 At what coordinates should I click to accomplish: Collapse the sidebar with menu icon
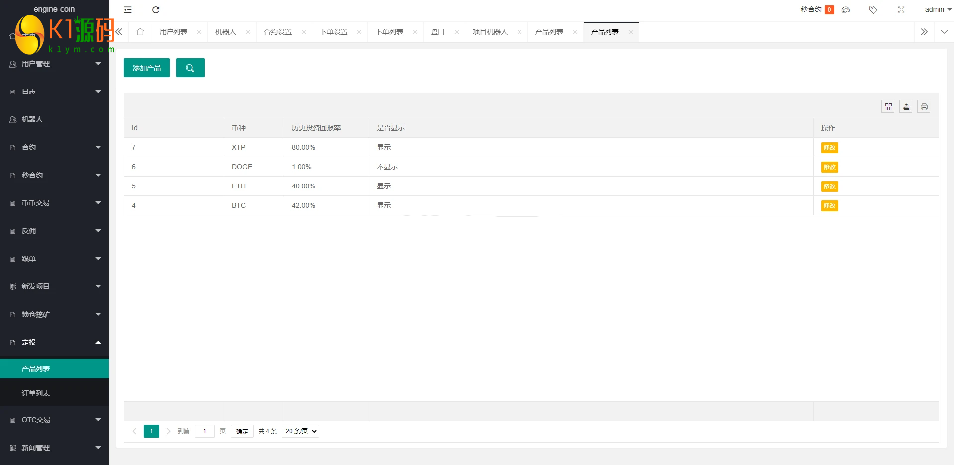pyautogui.click(x=128, y=10)
